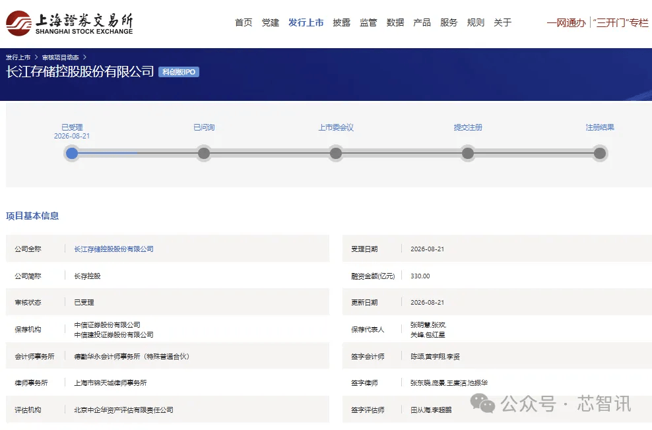Click the sponsor representatives 关峰,包红星
This screenshot has height=430, width=652.
(428, 335)
